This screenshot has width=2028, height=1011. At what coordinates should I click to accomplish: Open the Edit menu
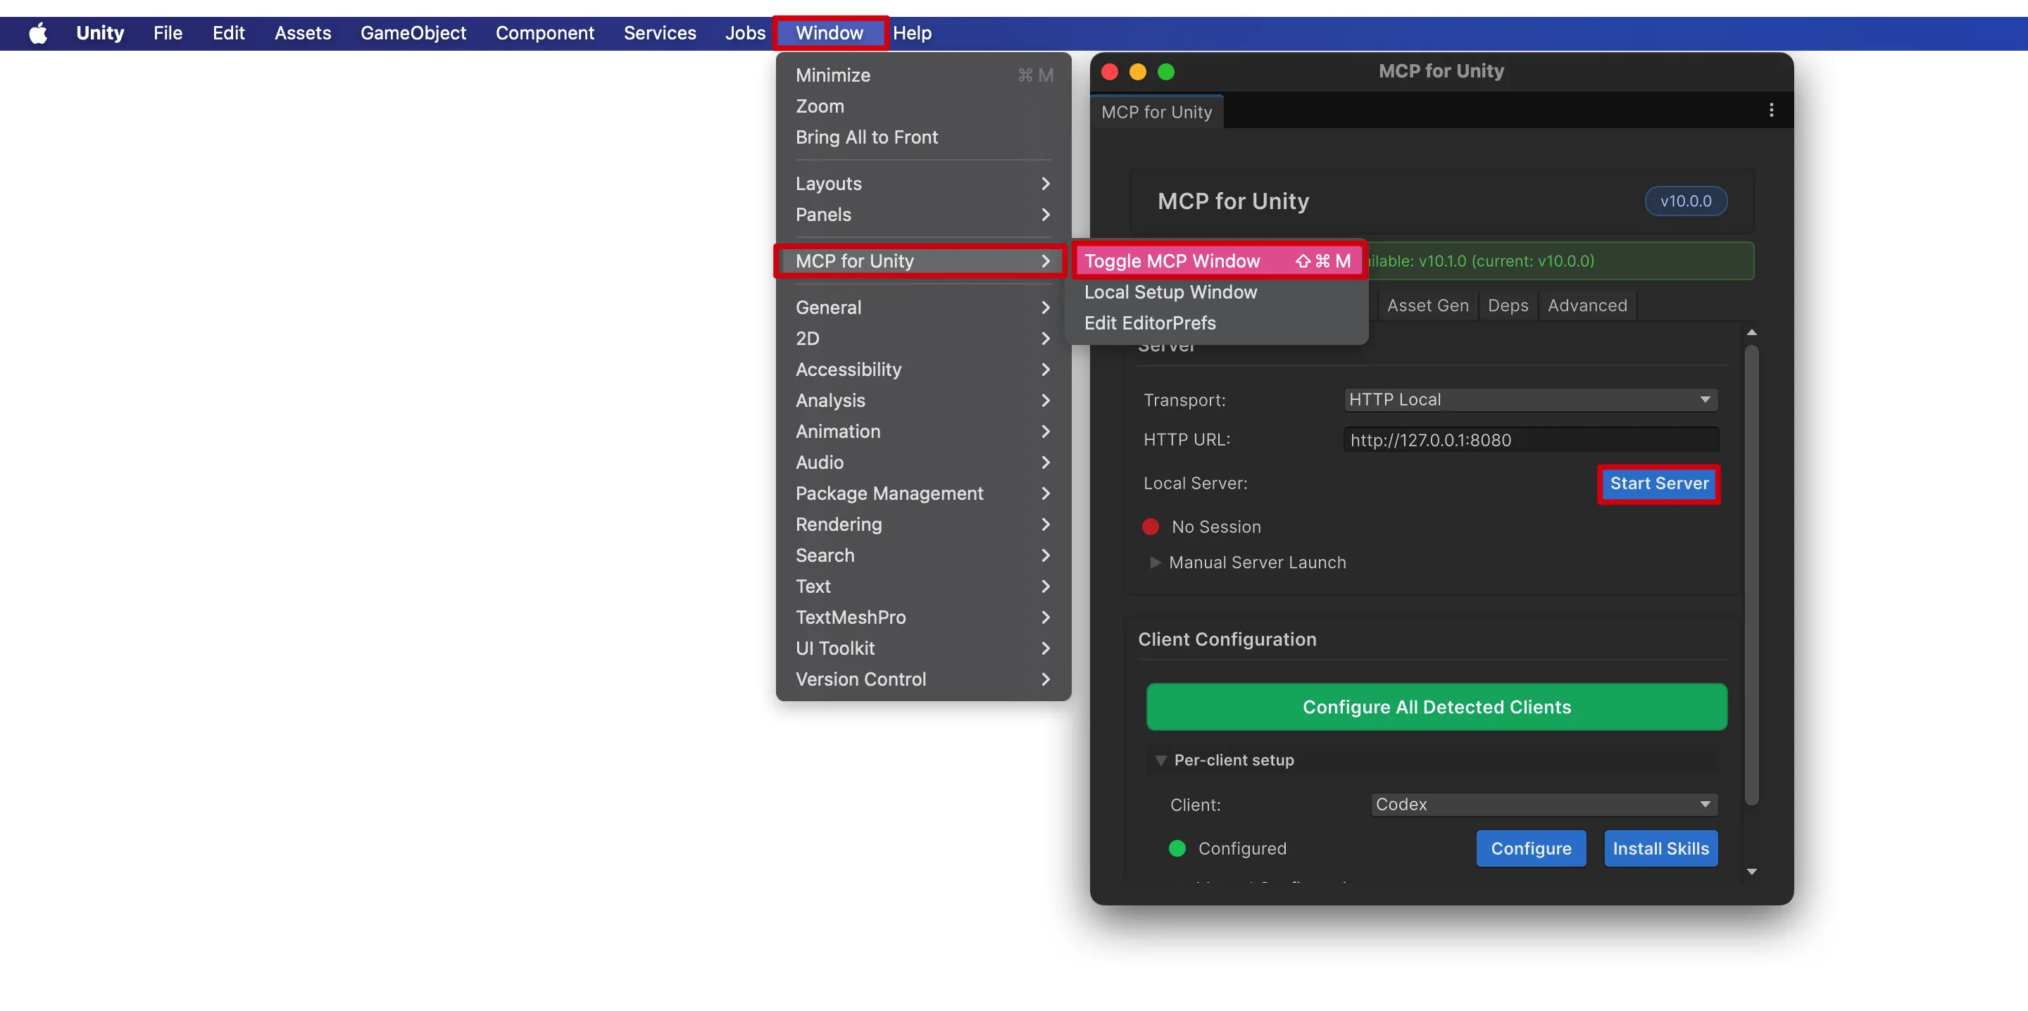228,33
